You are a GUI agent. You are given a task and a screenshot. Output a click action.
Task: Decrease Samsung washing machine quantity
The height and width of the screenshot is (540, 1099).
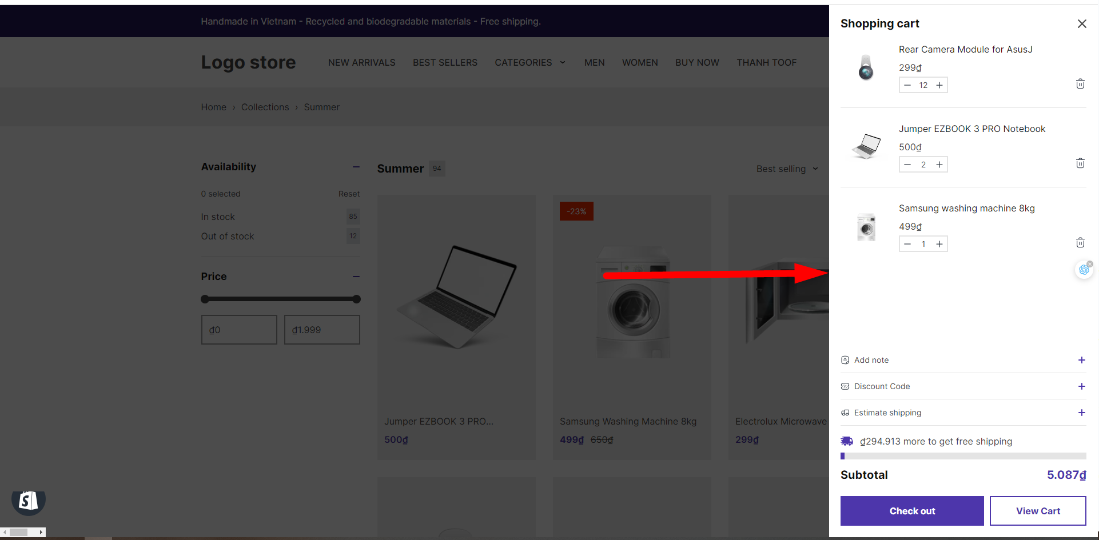click(x=907, y=244)
